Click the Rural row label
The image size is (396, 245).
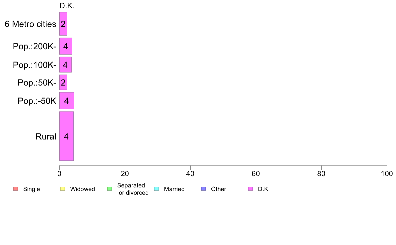click(x=46, y=136)
